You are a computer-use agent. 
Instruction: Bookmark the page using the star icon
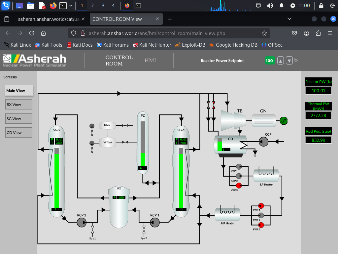pyautogui.click(x=264, y=33)
